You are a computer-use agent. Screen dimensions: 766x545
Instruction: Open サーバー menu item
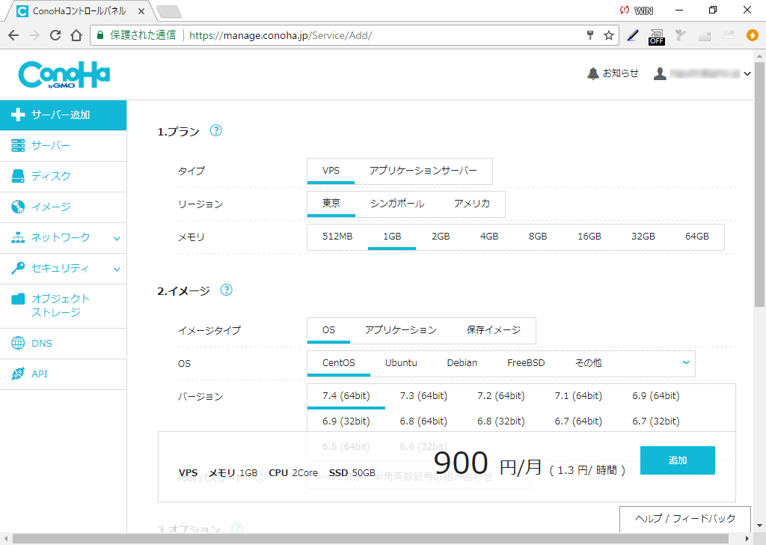[x=63, y=146]
